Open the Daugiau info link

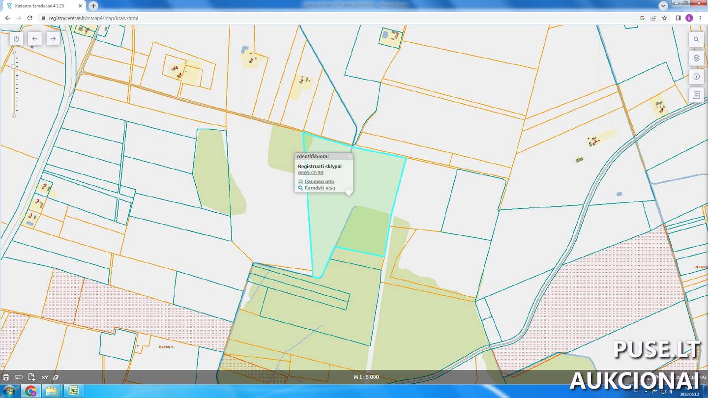(x=319, y=181)
